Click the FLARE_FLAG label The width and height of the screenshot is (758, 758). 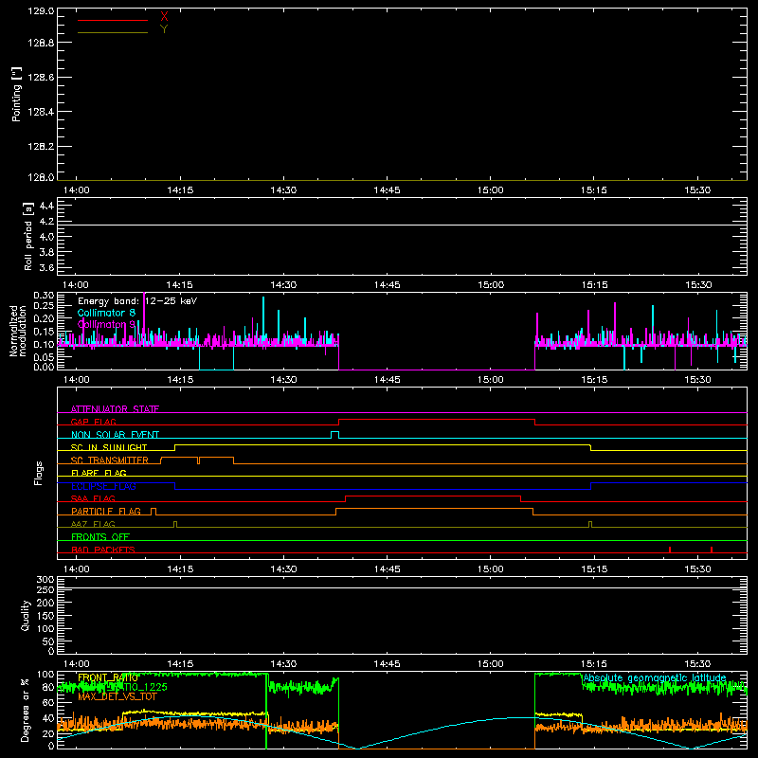[x=99, y=473]
